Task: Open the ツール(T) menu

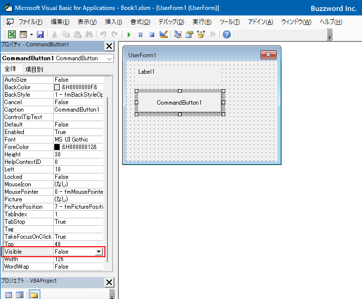Action: 230,22
